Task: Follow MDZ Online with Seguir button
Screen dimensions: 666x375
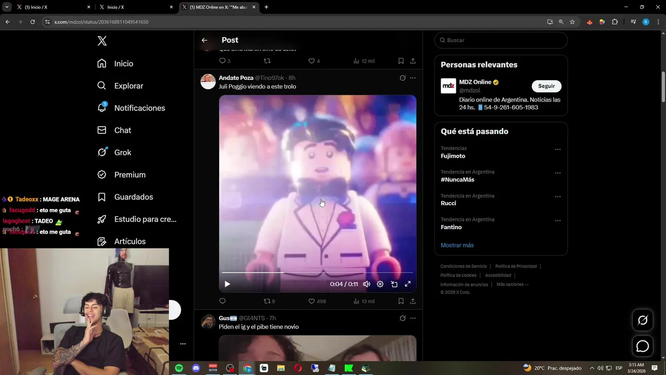Action: (546, 86)
